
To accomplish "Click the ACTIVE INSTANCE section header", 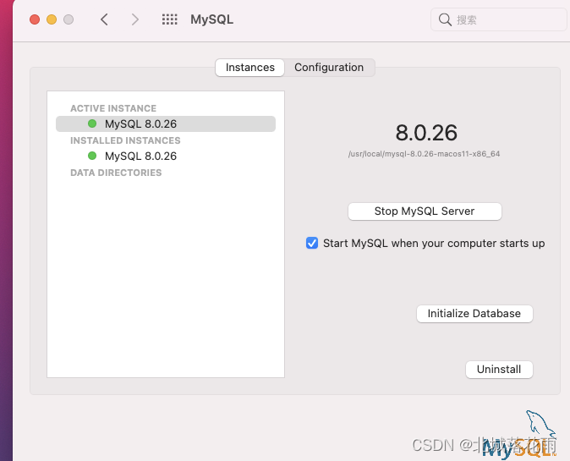I will [113, 108].
